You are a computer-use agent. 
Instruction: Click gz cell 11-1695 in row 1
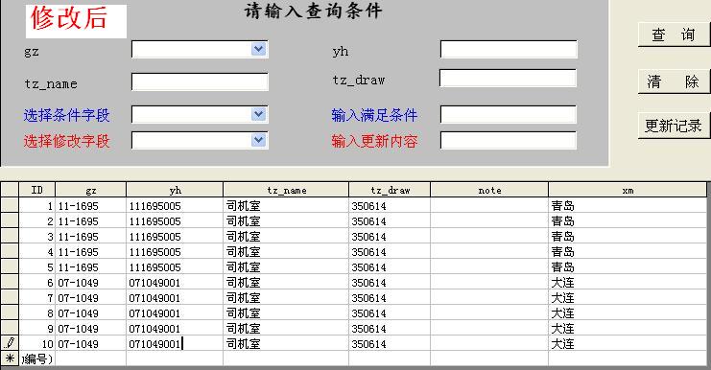click(91, 205)
